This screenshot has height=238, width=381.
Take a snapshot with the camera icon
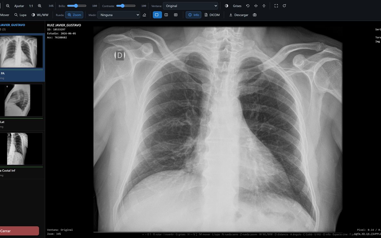coord(255,15)
